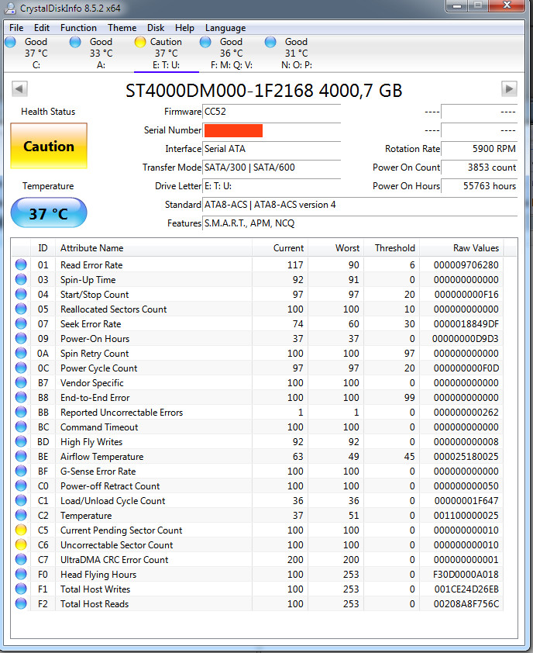This screenshot has height=653, width=533.
Task: Click status orb of Start/Stop Count row
Action: (x=21, y=295)
